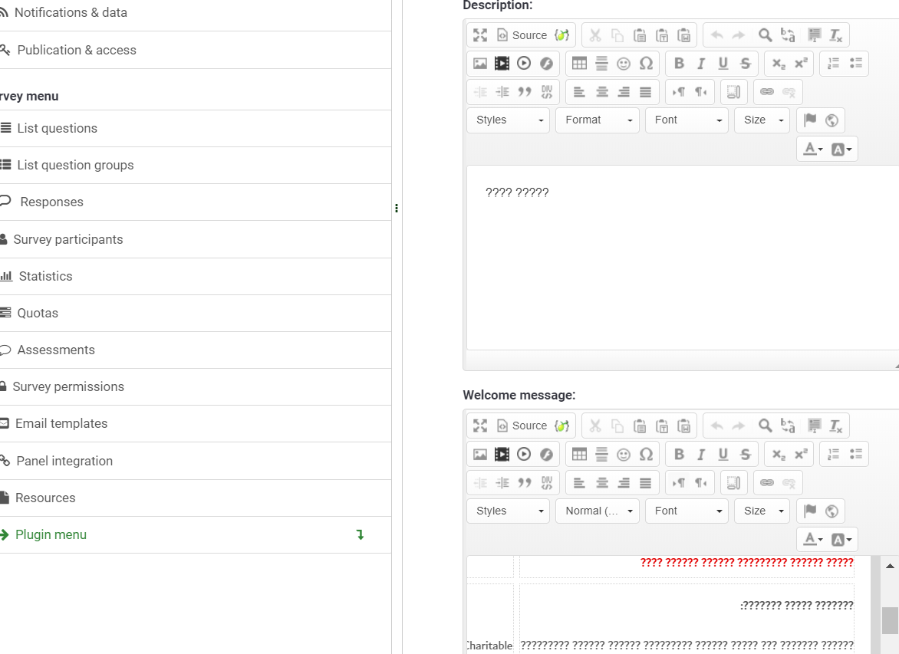
Task: Toggle superscript in Description editor
Action: pyautogui.click(x=801, y=64)
